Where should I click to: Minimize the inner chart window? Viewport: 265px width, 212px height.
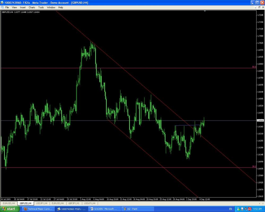click(255, 7)
